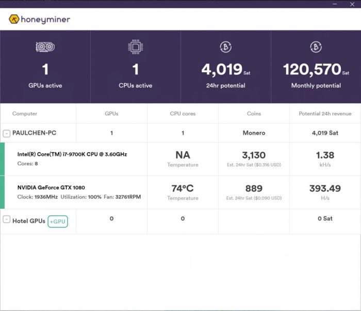Screen dimensions: 361x311
Task: Click the Coins column header
Action: (254, 114)
